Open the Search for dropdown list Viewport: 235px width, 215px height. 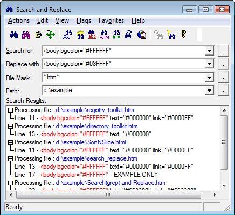coord(209,51)
